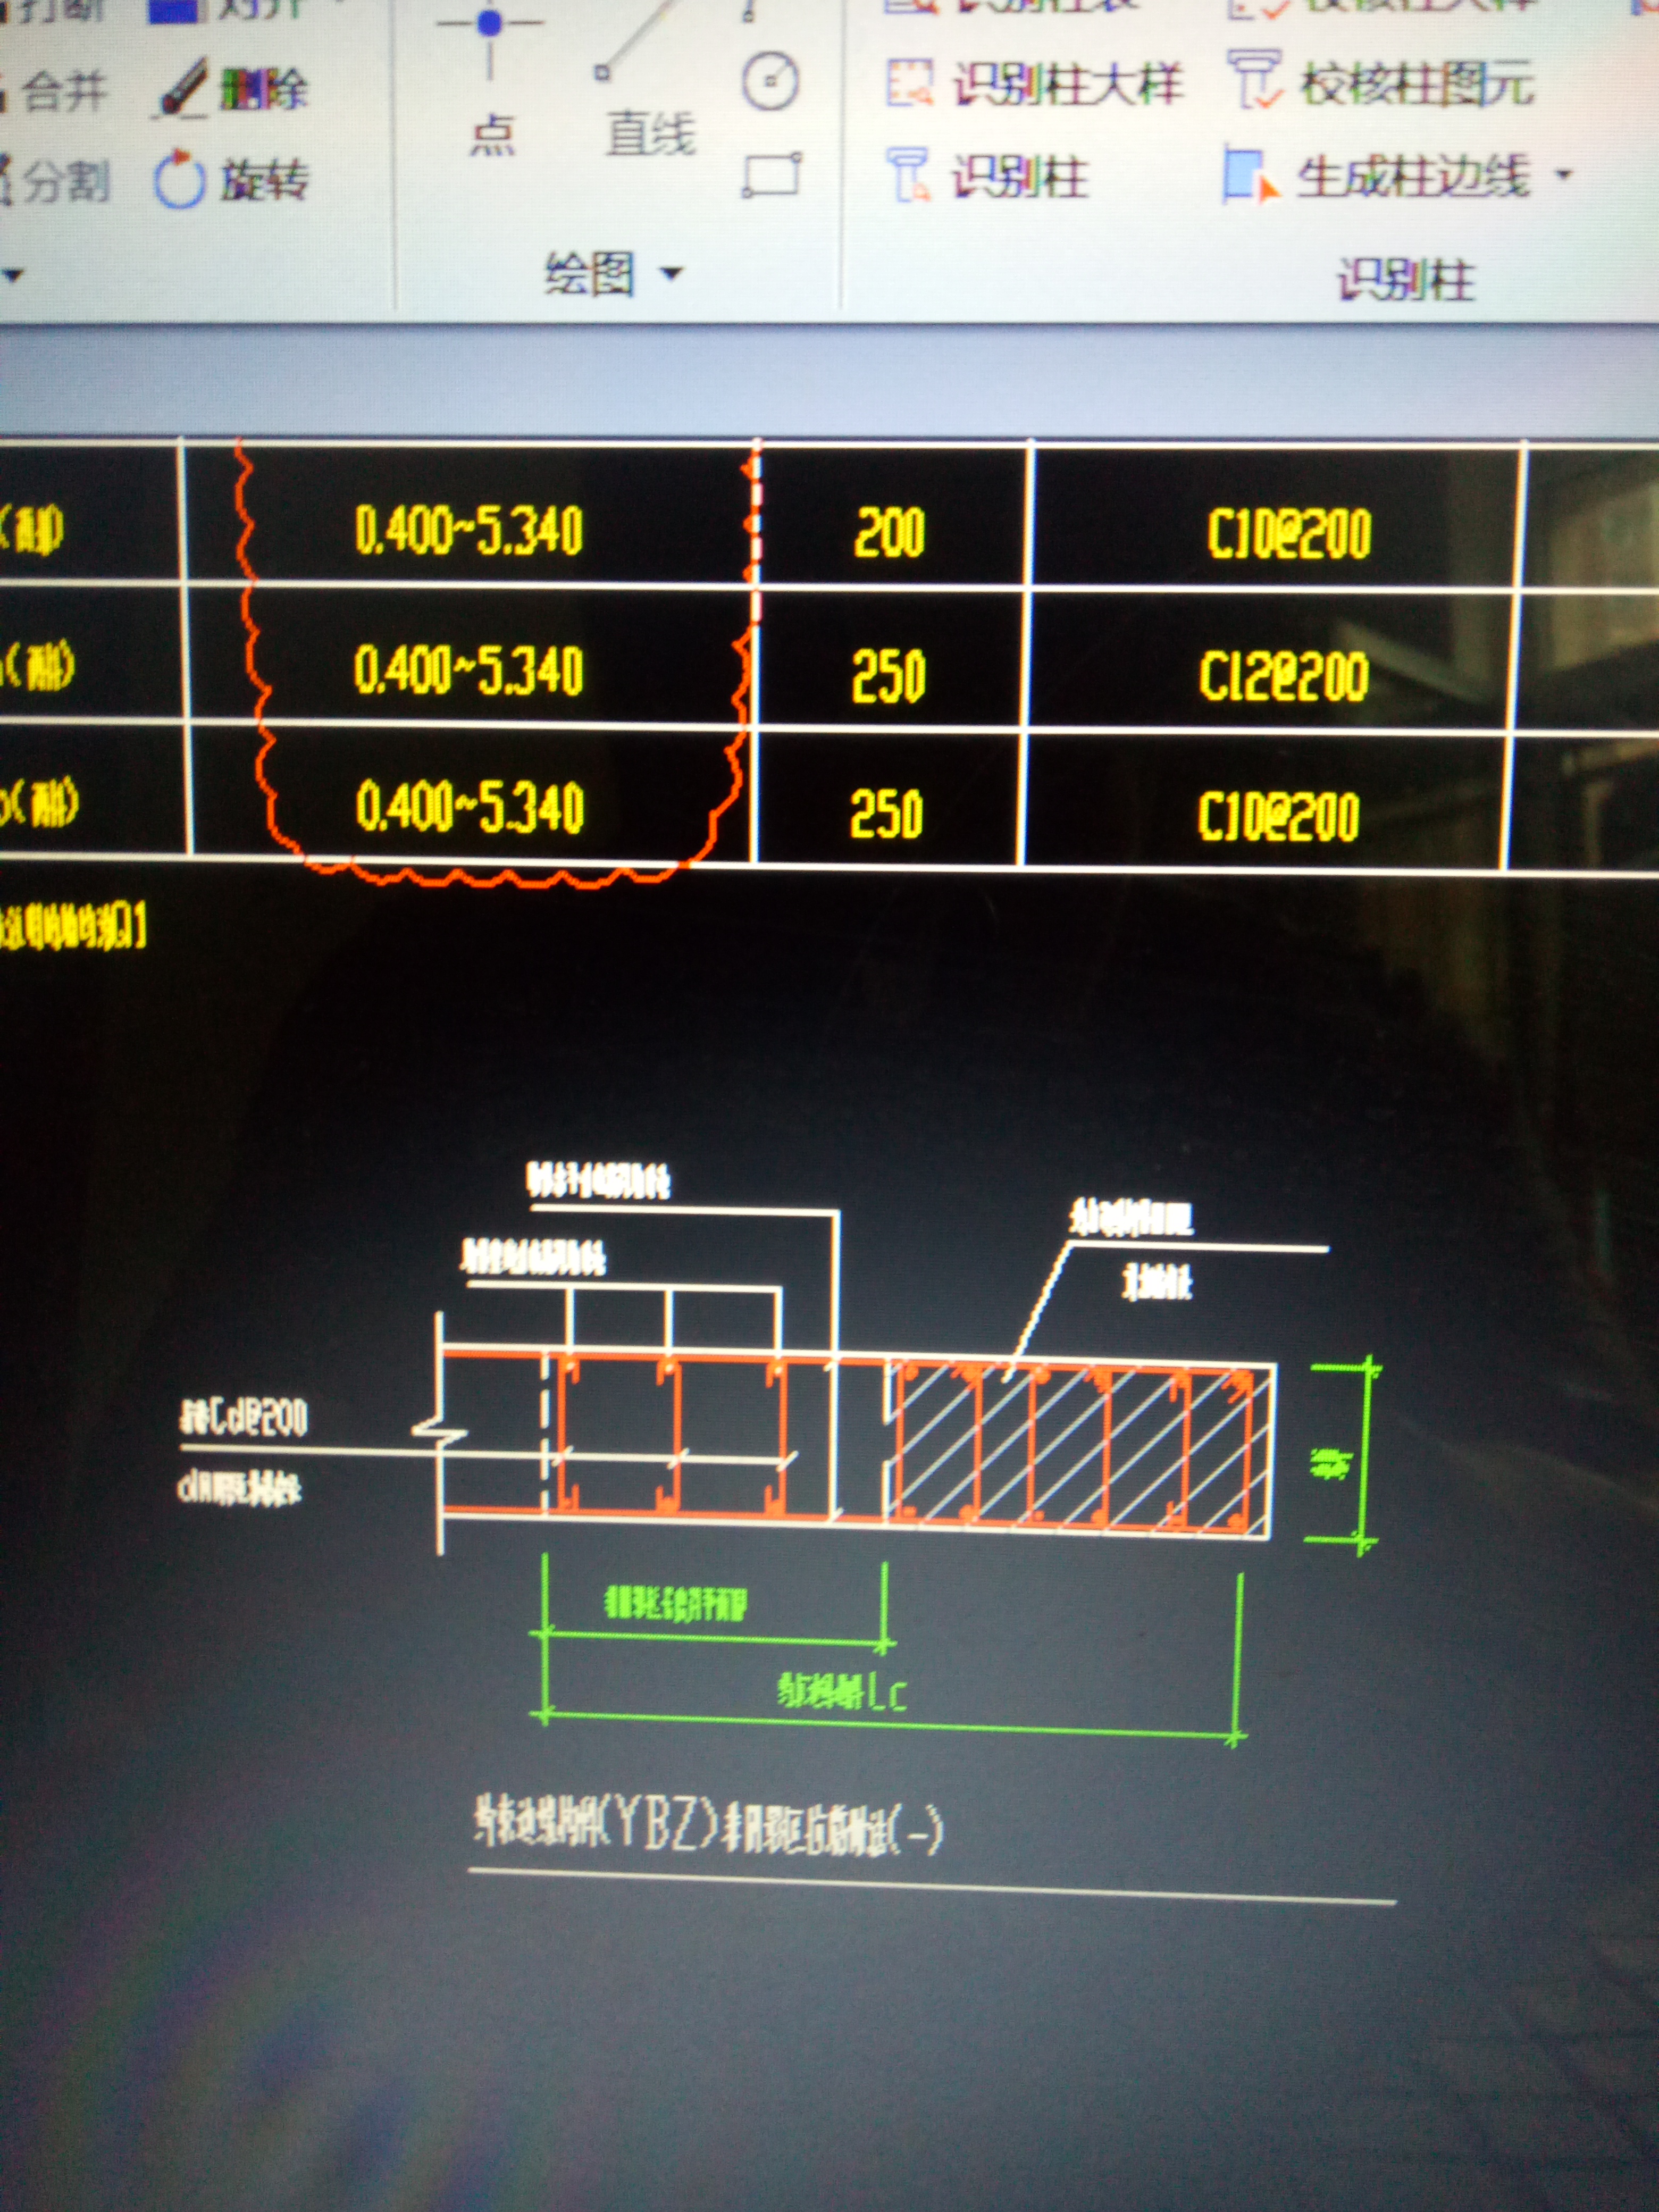Screen dimensions: 1659x2212
Task: Pick the rectangle drawing tool icon
Action: [x=771, y=176]
